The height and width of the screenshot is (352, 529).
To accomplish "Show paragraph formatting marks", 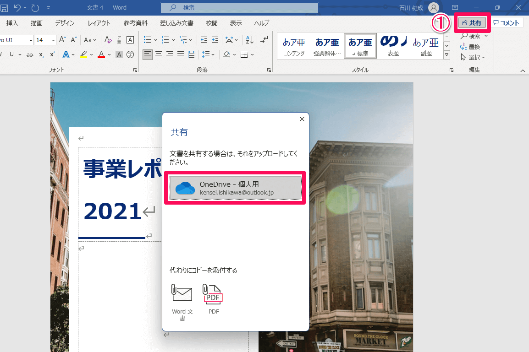I will (x=264, y=40).
